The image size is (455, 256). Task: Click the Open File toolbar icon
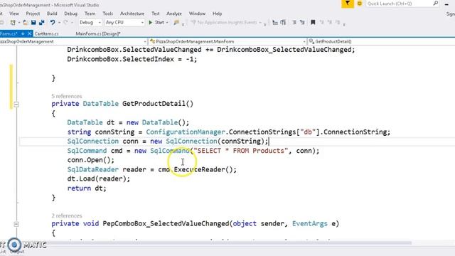pos(26,22)
